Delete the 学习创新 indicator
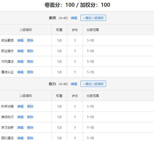The height and width of the screenshot is (141, 154). 30,128
